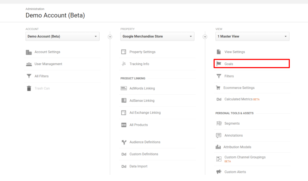Click the Demo Account (Beta) page title

(55, 15)
